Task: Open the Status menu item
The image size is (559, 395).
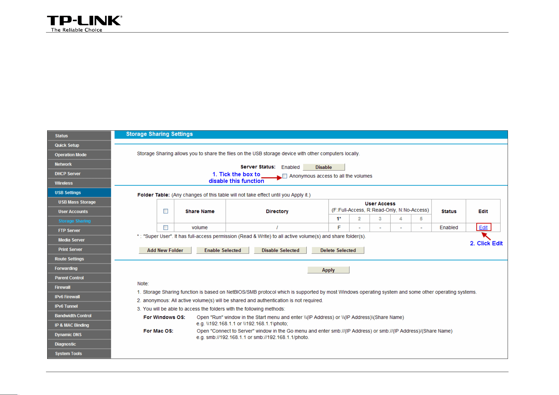Action: (79, 136)
